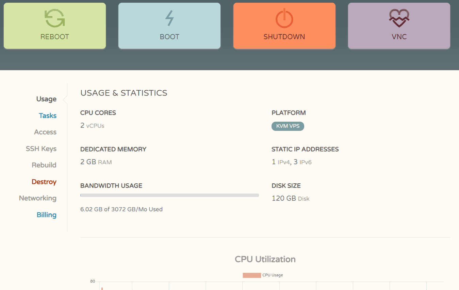Open the Billing link
This screenshot has height=290, width=459.
click(47, 215)
